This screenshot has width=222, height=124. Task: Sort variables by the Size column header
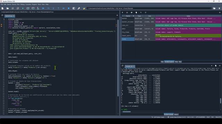click(150, 16)
